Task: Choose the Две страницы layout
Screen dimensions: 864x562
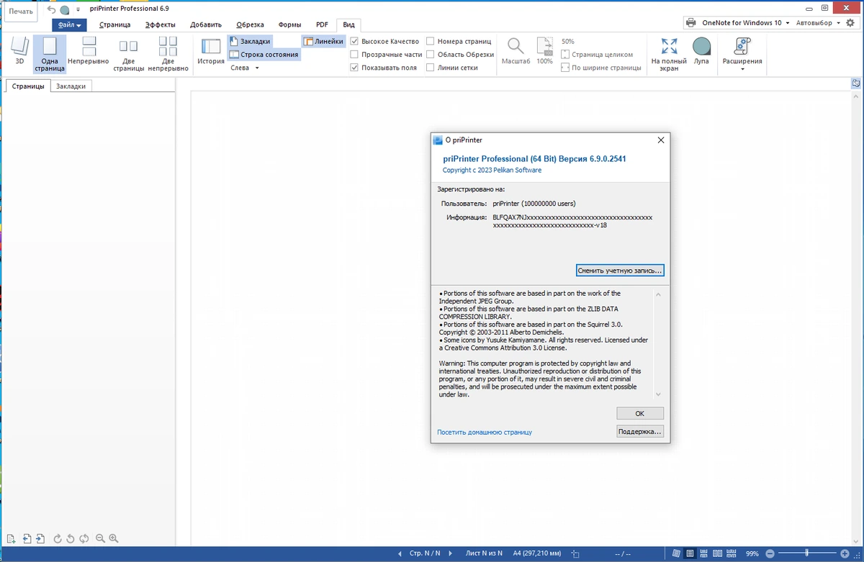Action: tap(129, 54)
